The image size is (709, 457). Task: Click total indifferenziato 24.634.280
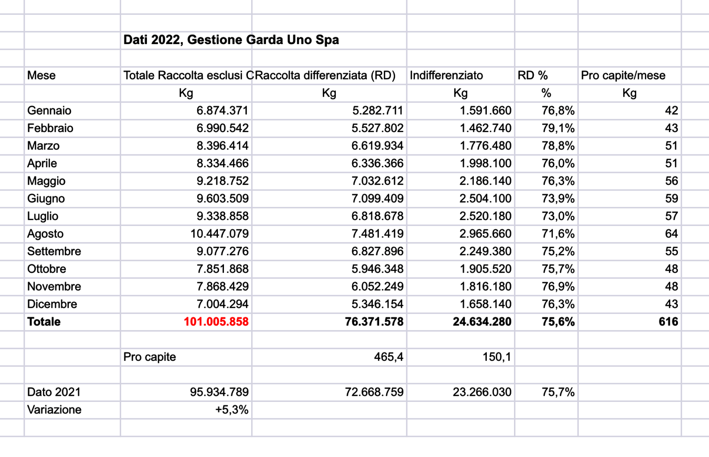coord(482,322)
